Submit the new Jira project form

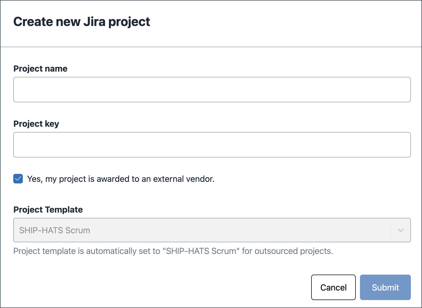click(x=385, y=287)
